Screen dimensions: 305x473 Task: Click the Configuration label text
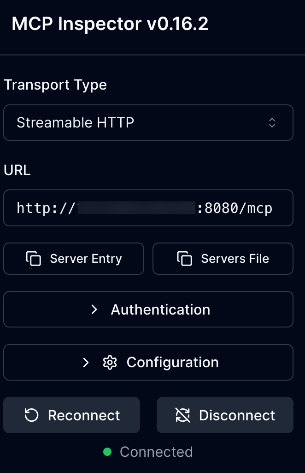pos(172,363)
